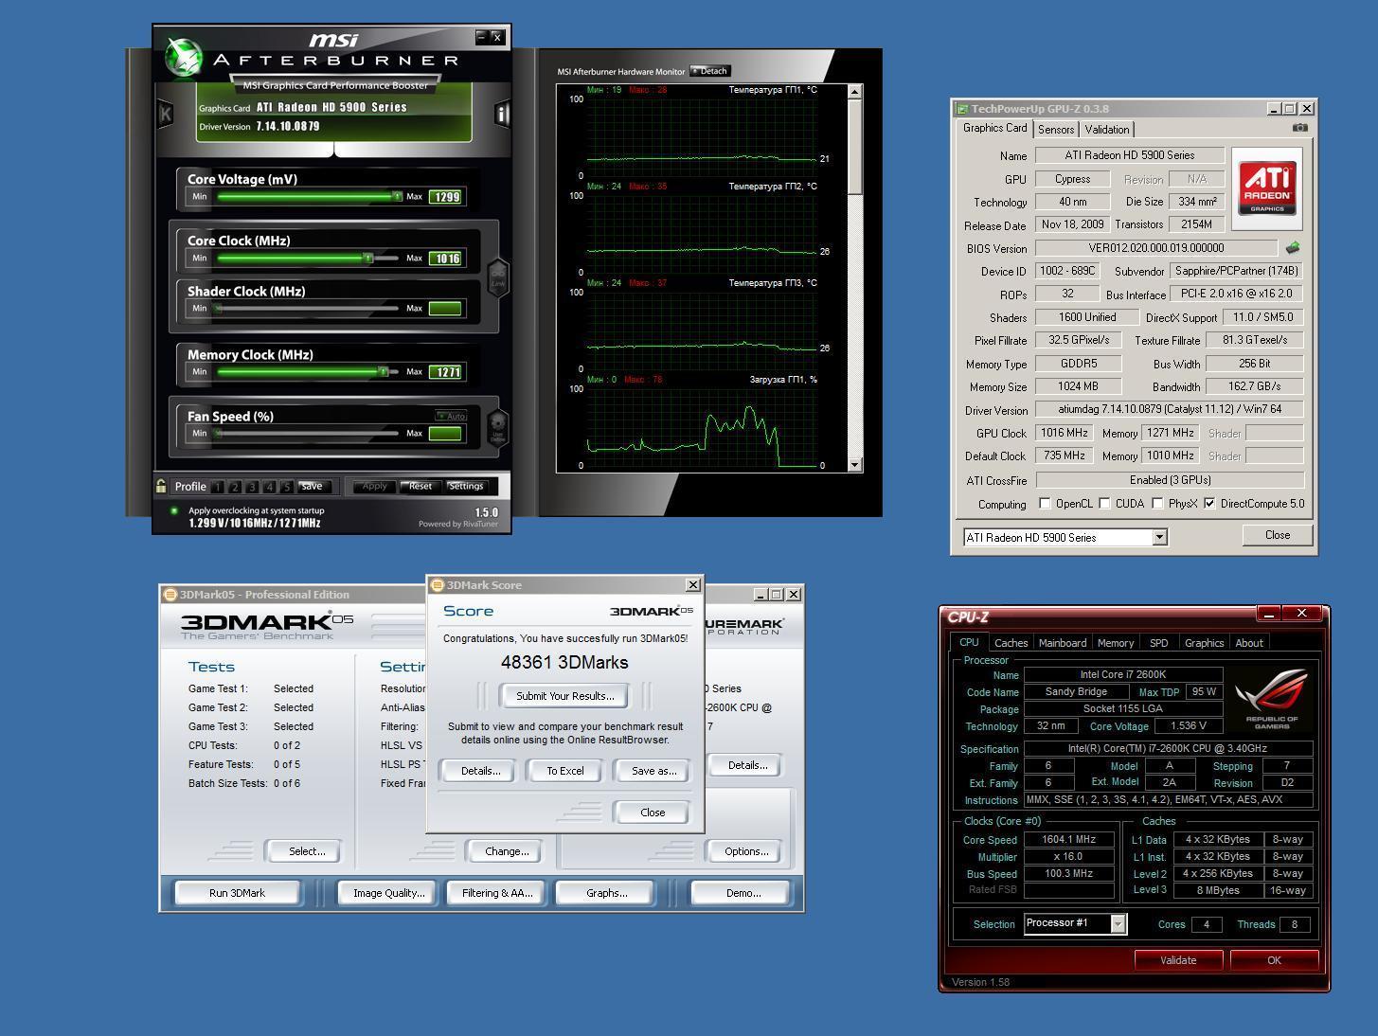
Task: Click the GPU-Z BIOS save chip icon
Action: (1292, 248)
